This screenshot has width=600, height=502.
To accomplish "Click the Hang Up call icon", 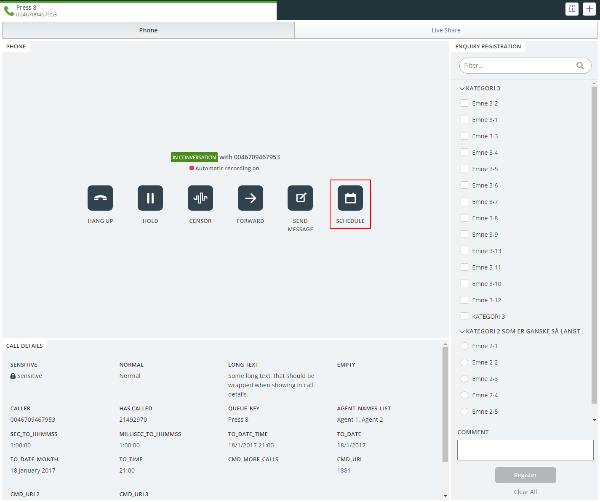I will click(x=100, y=198).
